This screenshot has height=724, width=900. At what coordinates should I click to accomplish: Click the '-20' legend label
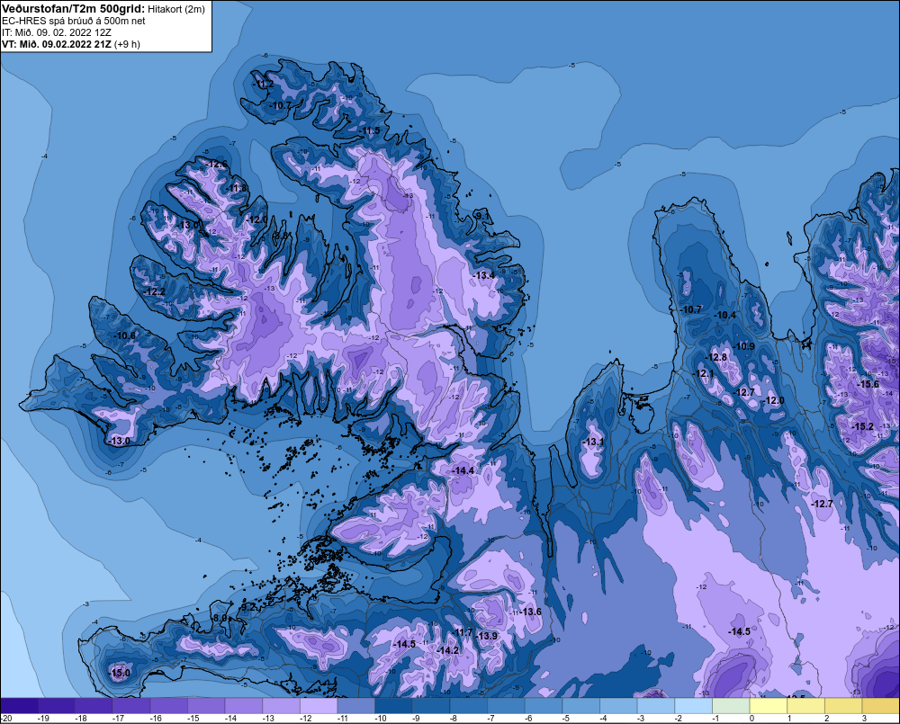[x=5, y=719]
